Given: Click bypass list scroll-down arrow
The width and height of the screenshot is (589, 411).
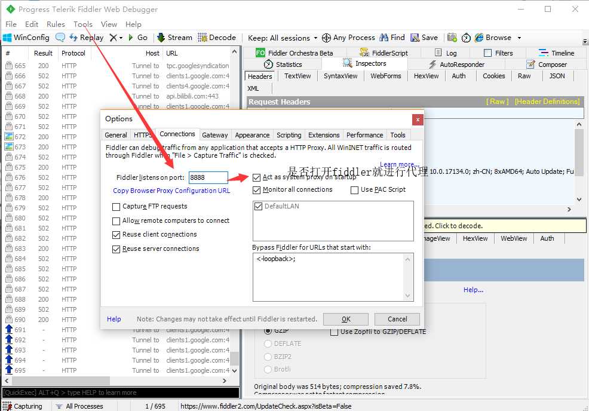Looking at the screenshot, I should (x=408, y=296).
